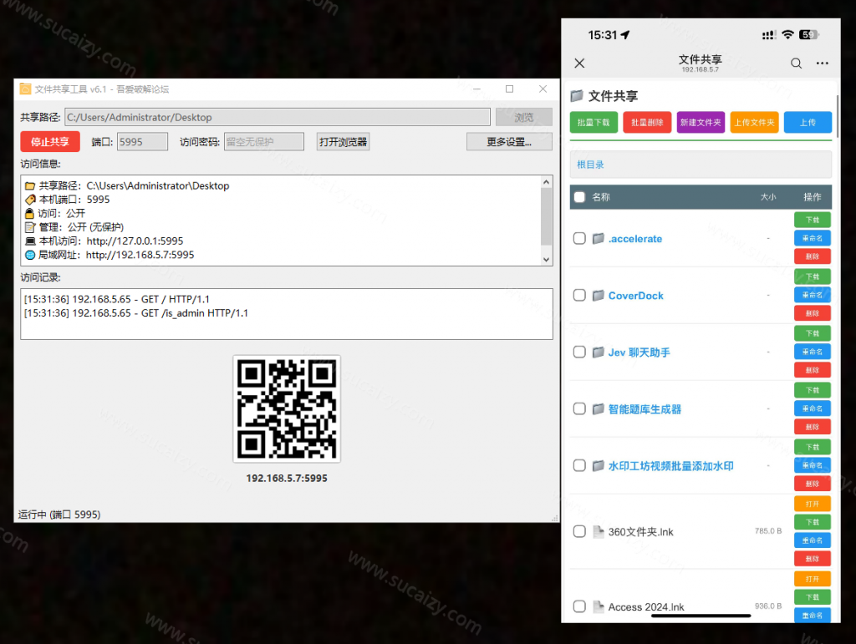Click the Access 2024.lnk file name
Viewport: 856px width, 644px height.
pyautogui.click(x=646, y=607)
